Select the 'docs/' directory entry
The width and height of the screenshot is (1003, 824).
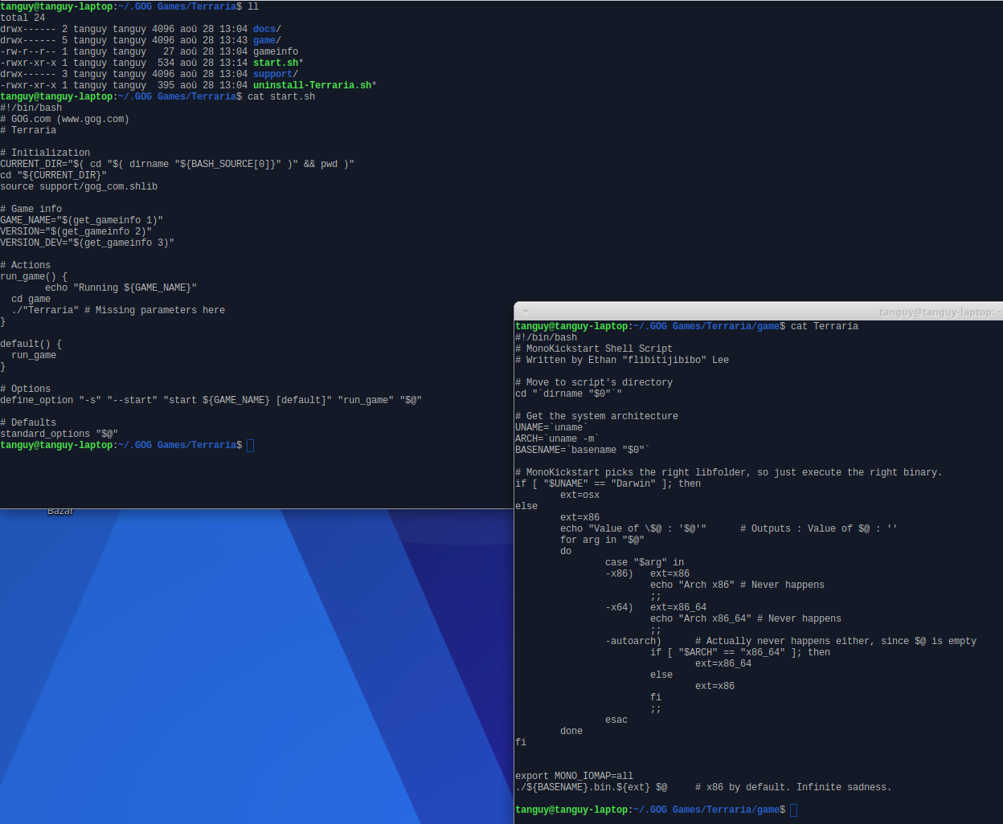pyautogui.click(x=267, y=29)
